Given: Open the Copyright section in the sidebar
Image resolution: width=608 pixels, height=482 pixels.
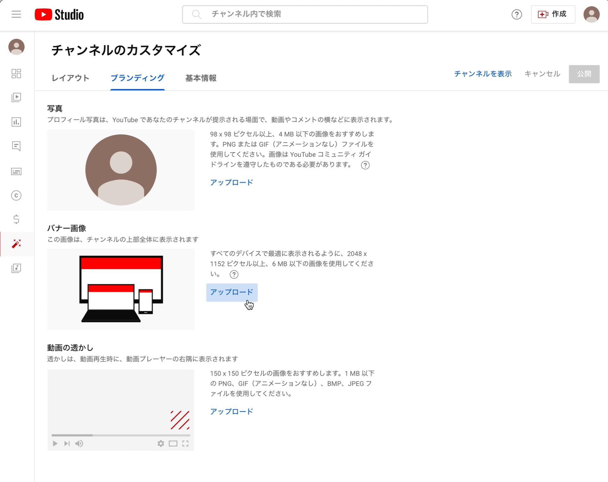Looking at the screenshot, I should (x=16, y=196).
